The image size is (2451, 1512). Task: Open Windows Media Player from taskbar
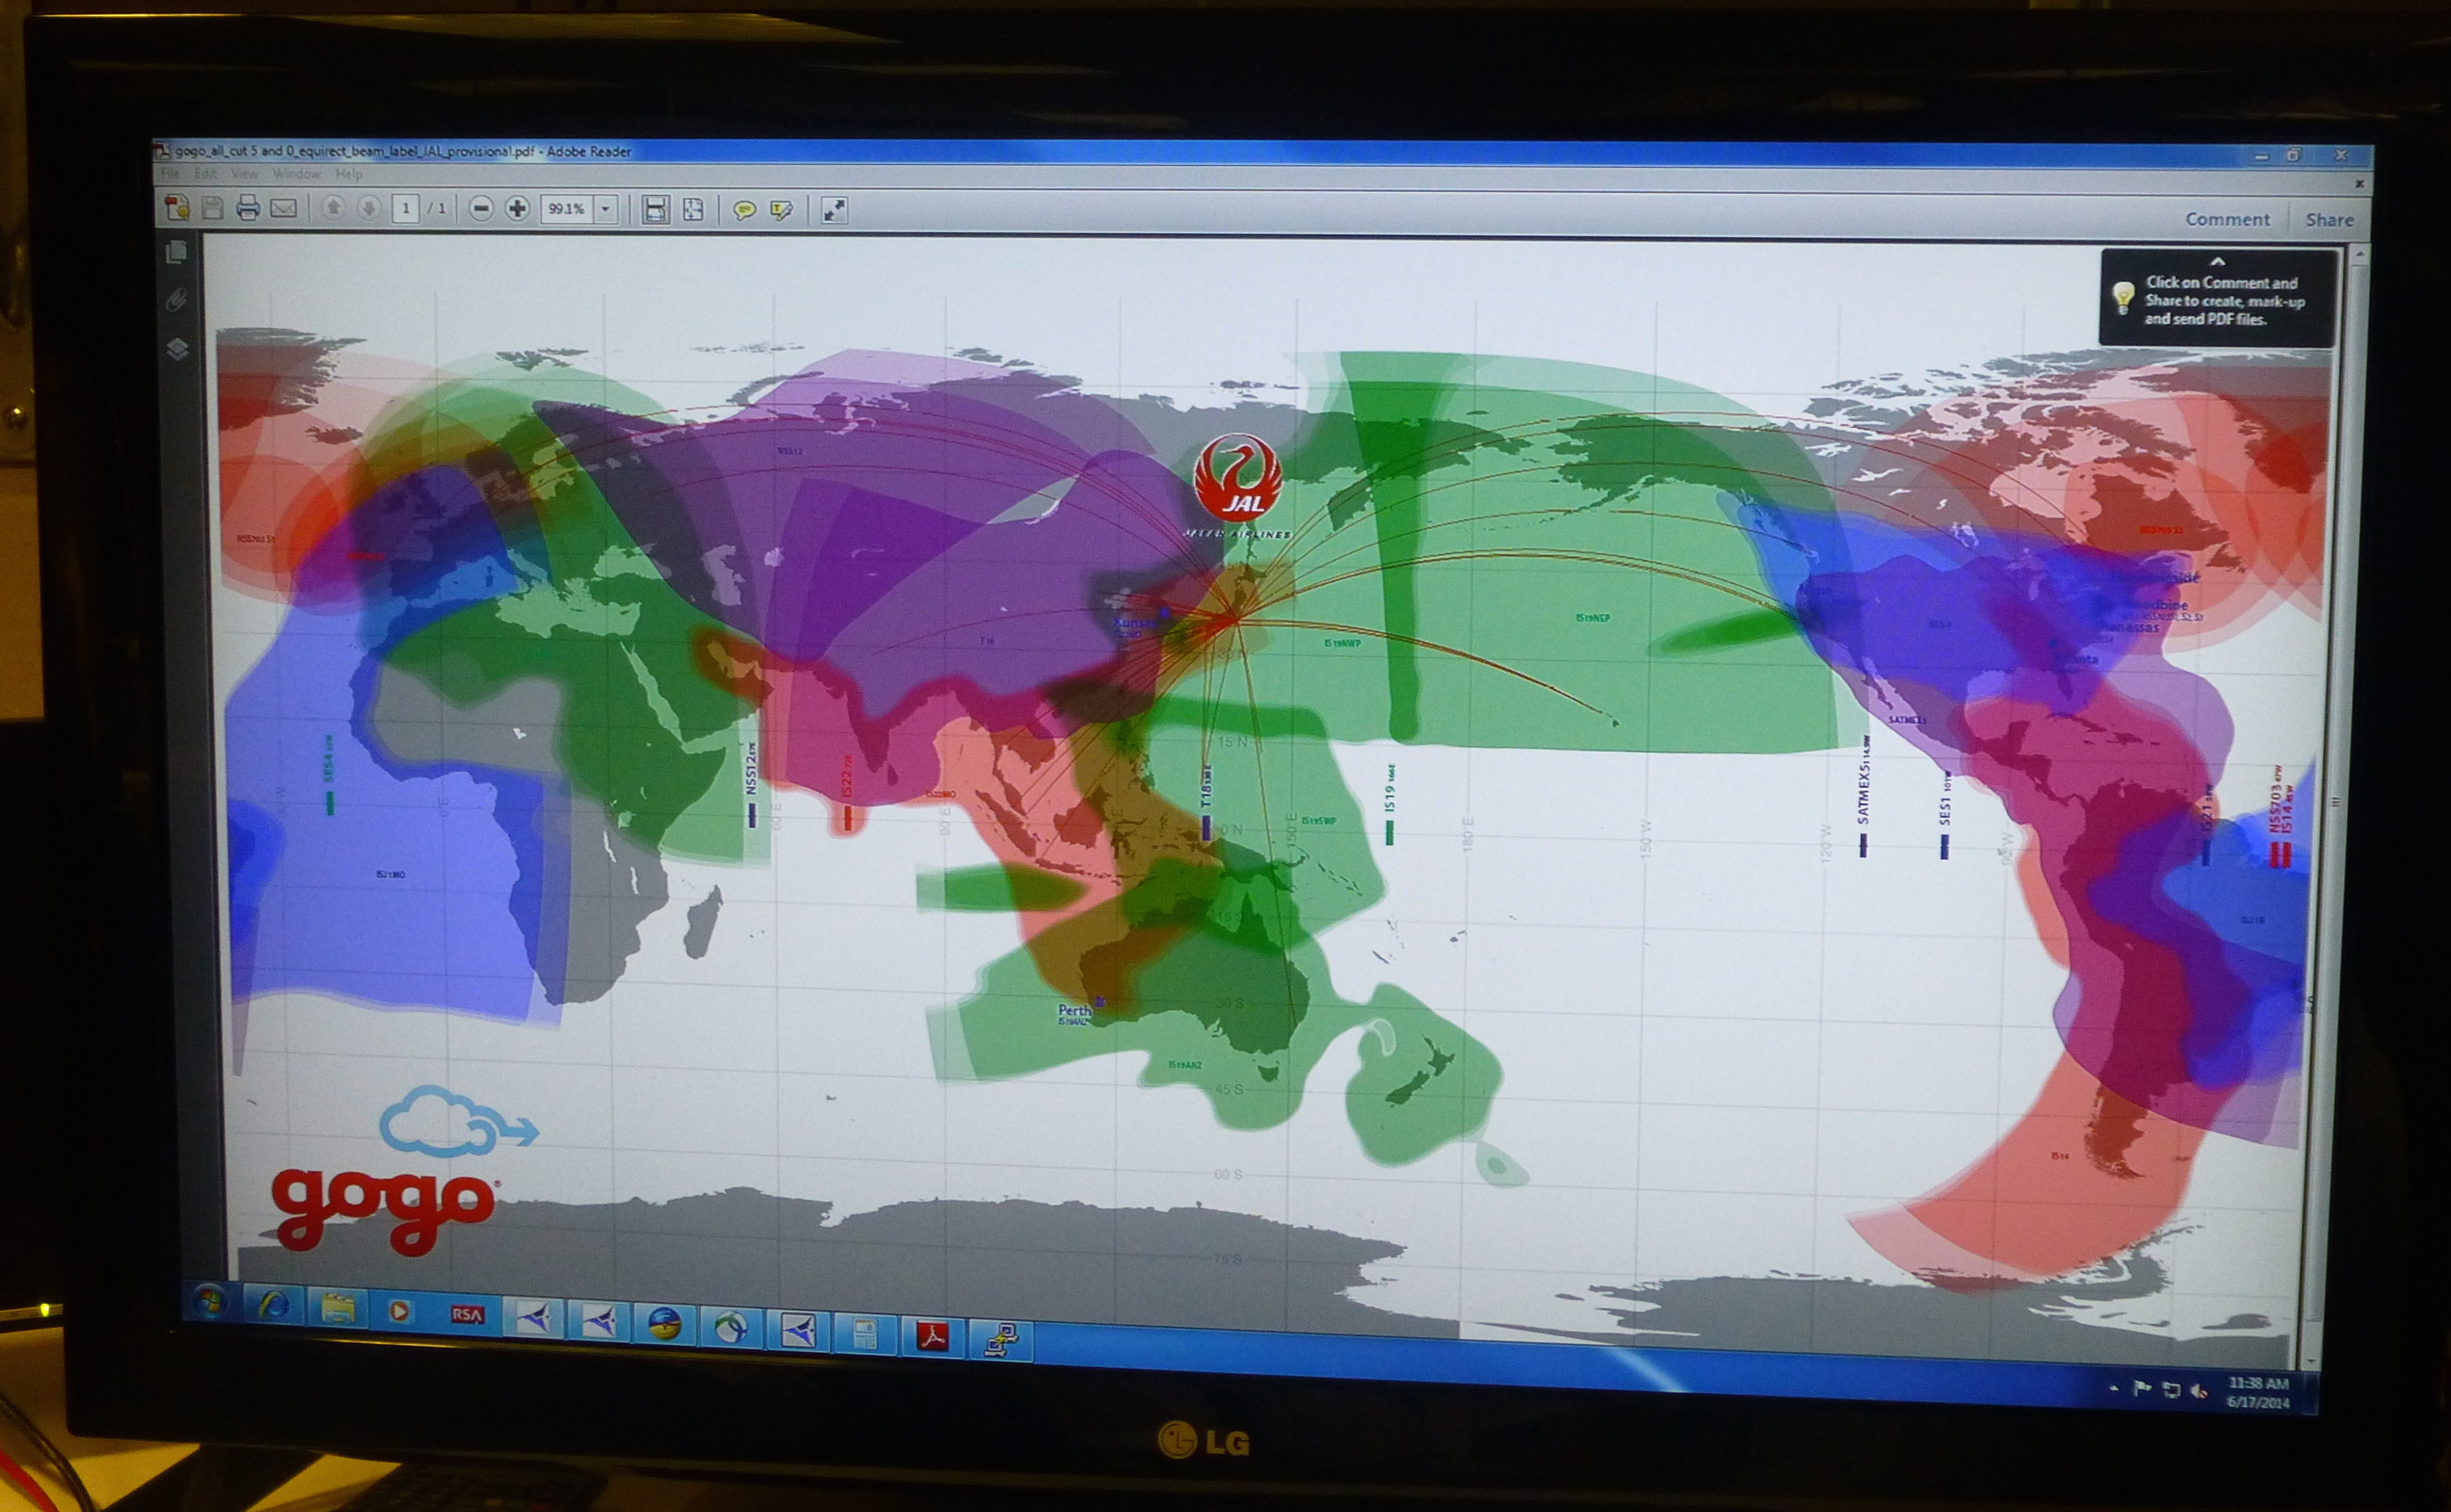coord(400,1311)
